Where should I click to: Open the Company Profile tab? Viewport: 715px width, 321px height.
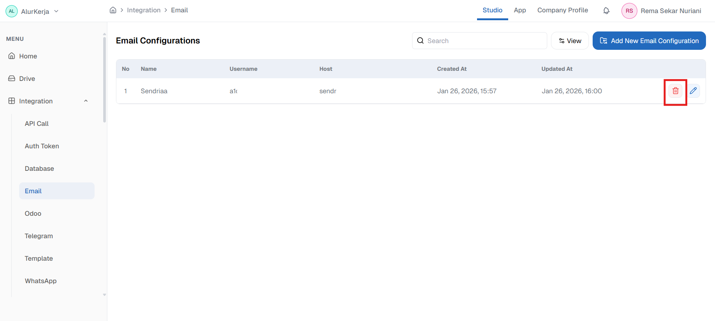coord(563,10)
